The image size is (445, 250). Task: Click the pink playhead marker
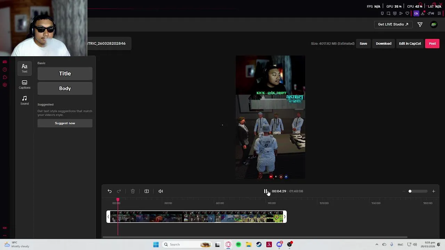pyautogui.click(x=118, y=200)
